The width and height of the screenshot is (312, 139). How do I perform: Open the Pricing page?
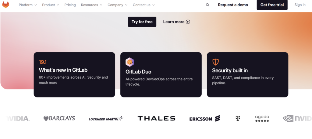[70, 5]
